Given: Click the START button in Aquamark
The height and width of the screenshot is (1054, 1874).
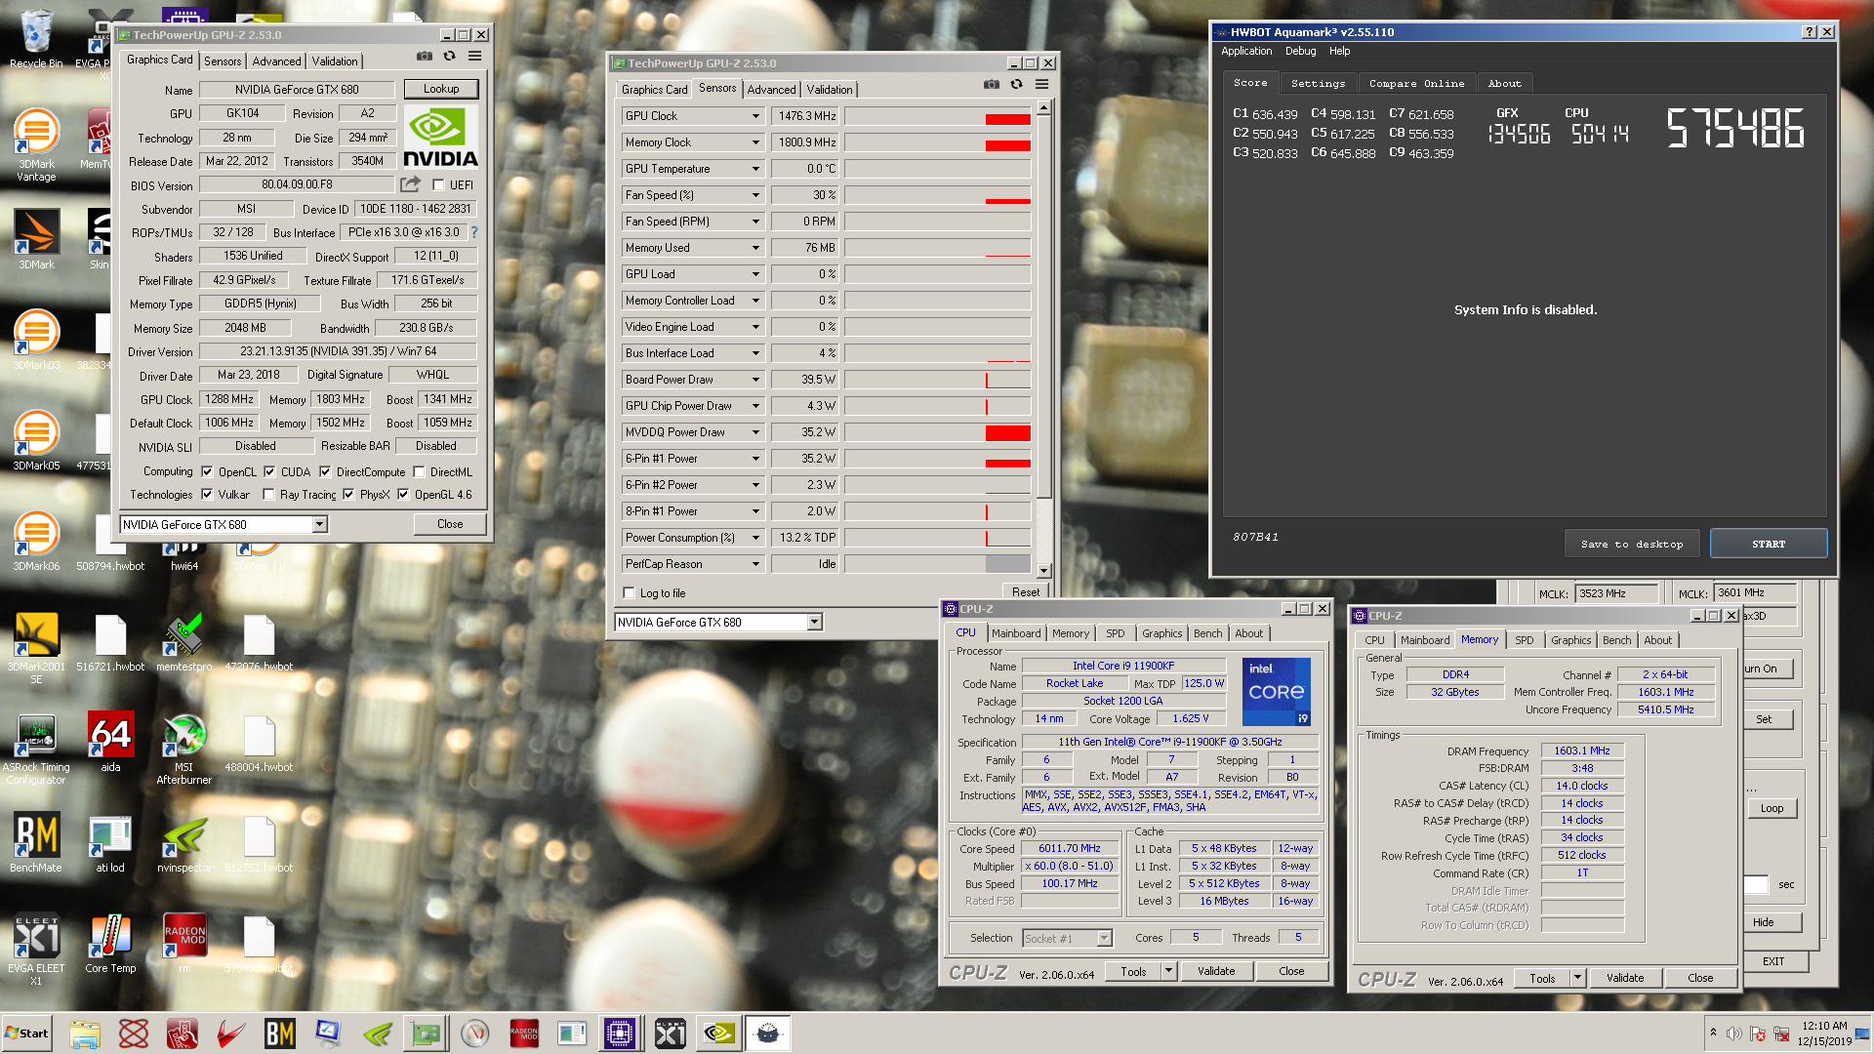Looking at the screenshot, I should coord(1768,544).
